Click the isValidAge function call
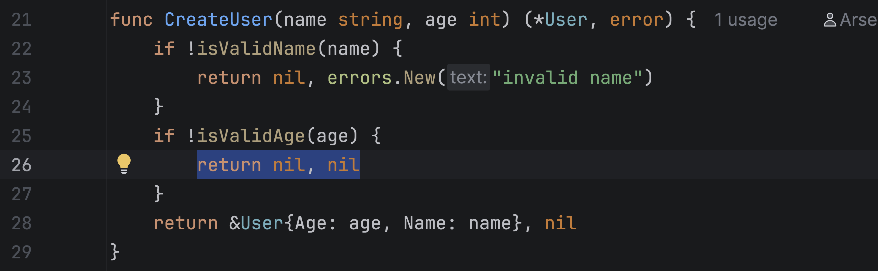Viewport: 878px width, 271px height. 251,136
